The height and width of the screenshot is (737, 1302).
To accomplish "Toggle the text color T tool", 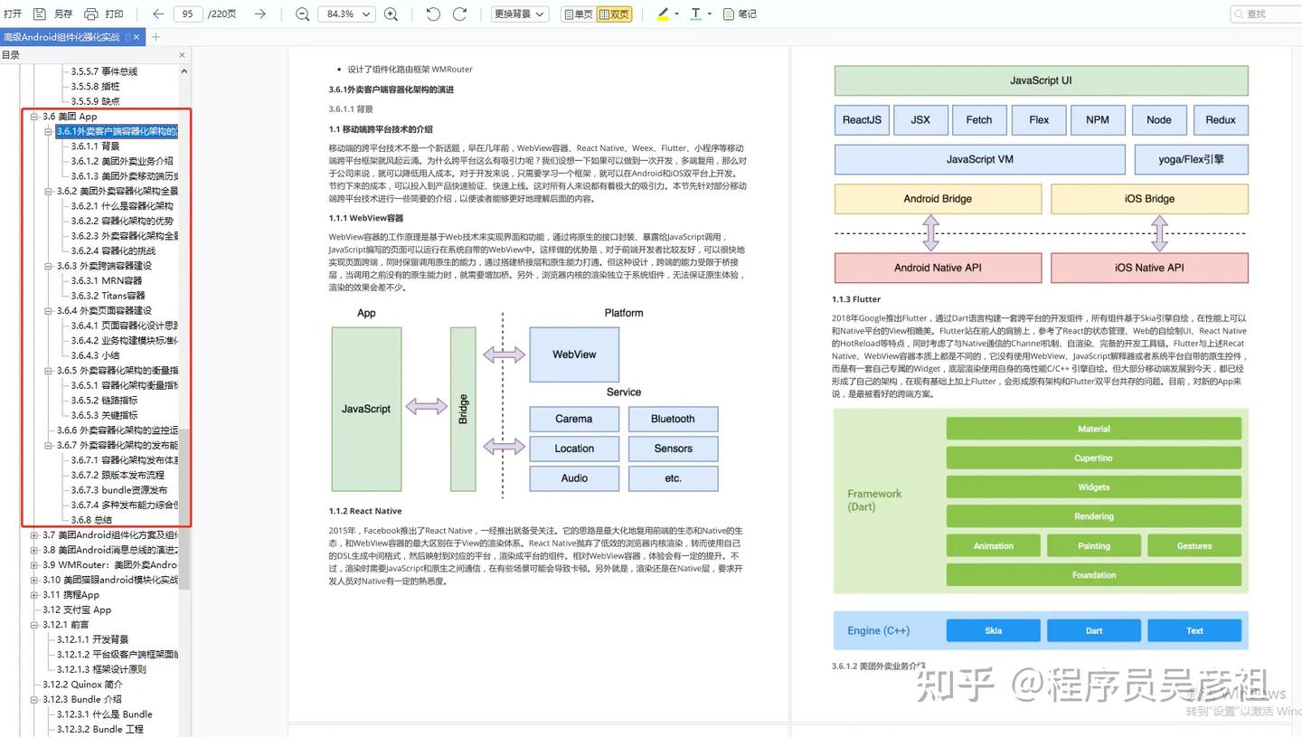I will (696, 14).
